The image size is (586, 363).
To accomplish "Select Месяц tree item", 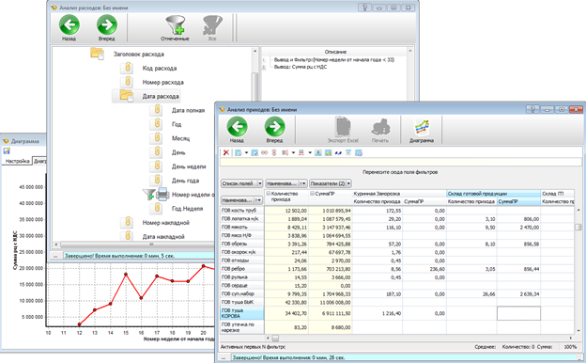I will (181, 138).
